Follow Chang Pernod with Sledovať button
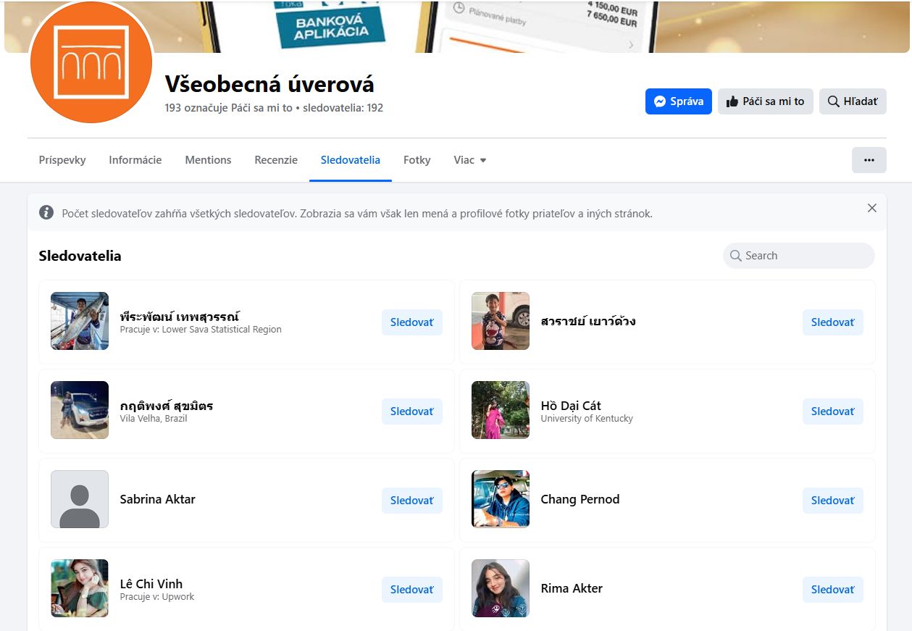The width and height of the screenshot is (912, 631). [x=833, y=501]
